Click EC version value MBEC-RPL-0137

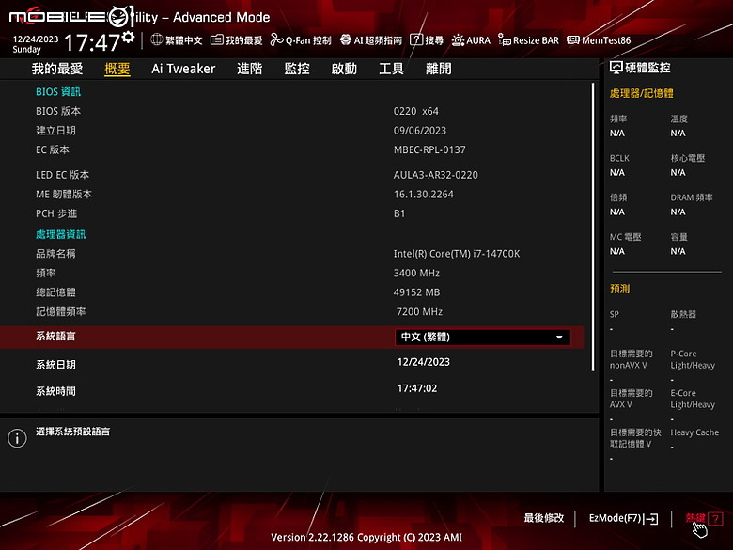[429, 149]
